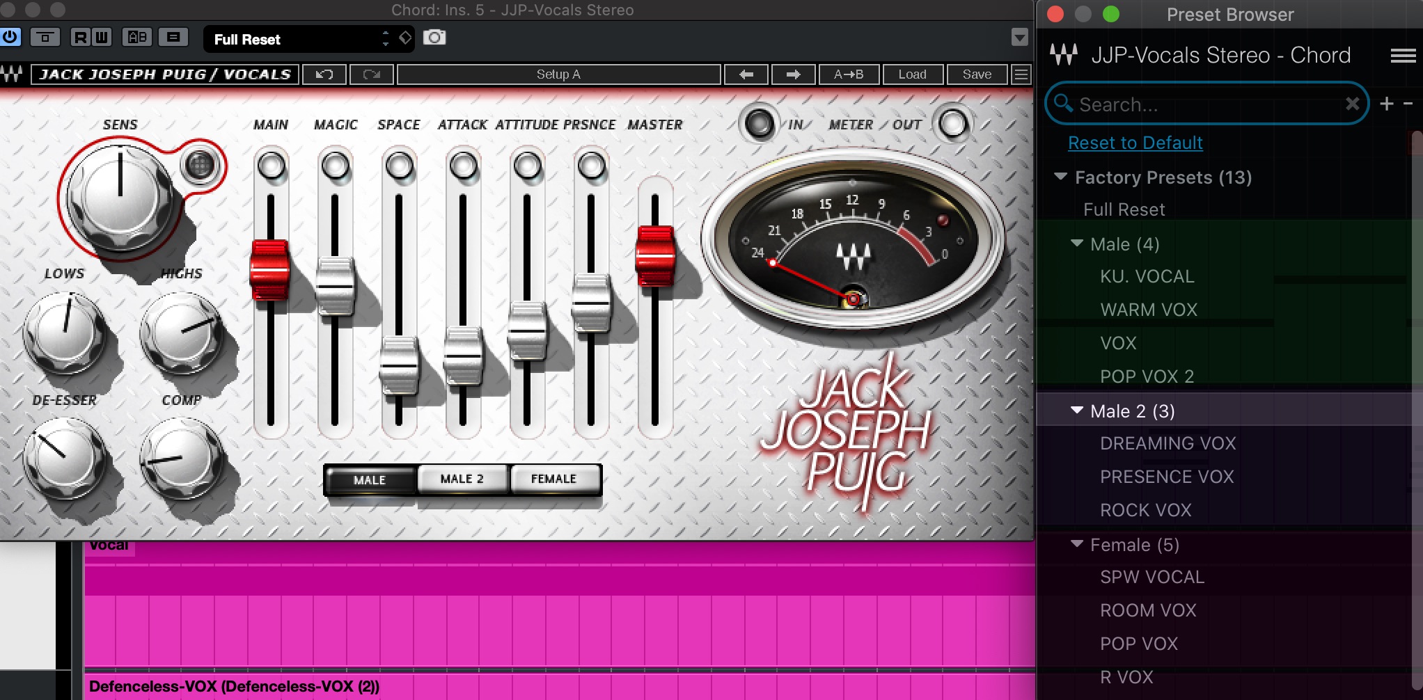Click the A/B comparison settings icon
Image resolution: width=1423 pixels, height=700 pixels.
137,38
